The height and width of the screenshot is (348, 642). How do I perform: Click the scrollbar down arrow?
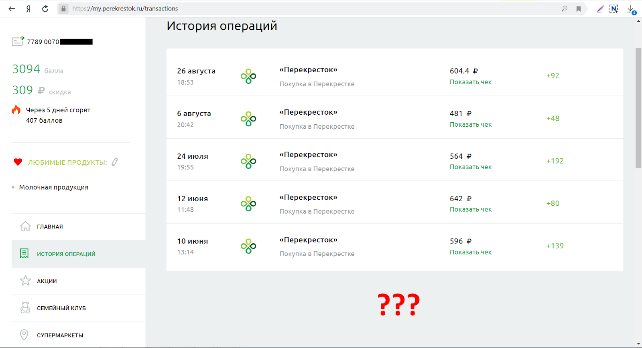coord(638,344)
